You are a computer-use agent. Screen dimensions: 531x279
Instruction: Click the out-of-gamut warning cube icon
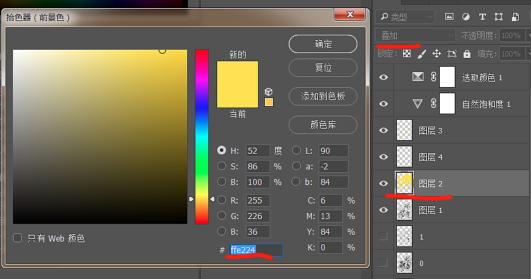(x=268, y=92)
